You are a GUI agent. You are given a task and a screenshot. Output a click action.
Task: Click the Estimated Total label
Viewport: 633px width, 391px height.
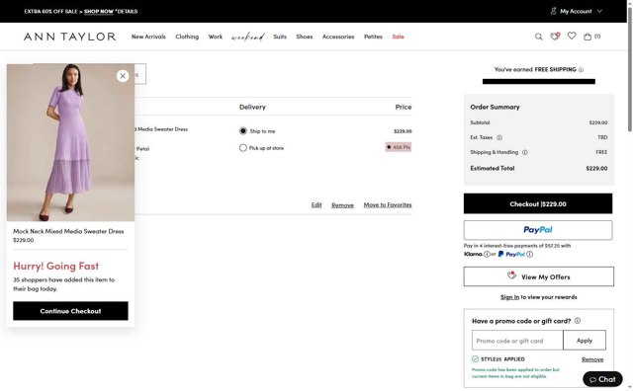tap(493, 168)
